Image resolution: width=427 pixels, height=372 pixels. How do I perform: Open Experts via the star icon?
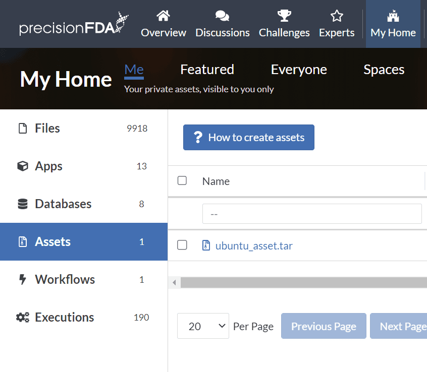pos(337,16)
